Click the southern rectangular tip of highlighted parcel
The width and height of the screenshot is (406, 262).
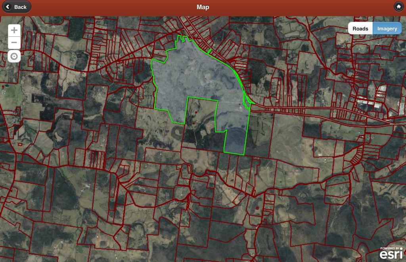235,143
